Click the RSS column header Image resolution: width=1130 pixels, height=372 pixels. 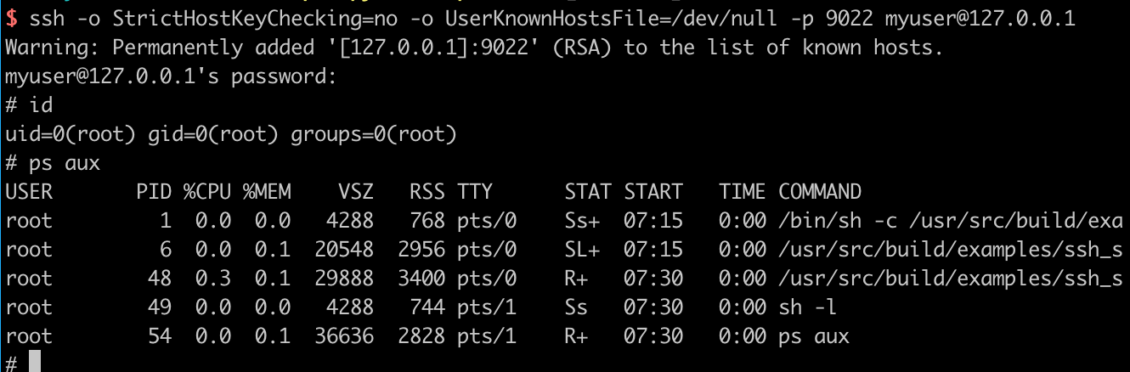tap(427, 192)
